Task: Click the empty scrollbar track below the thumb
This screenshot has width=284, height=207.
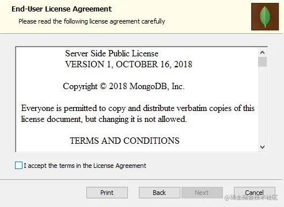Action: point(262,105)
